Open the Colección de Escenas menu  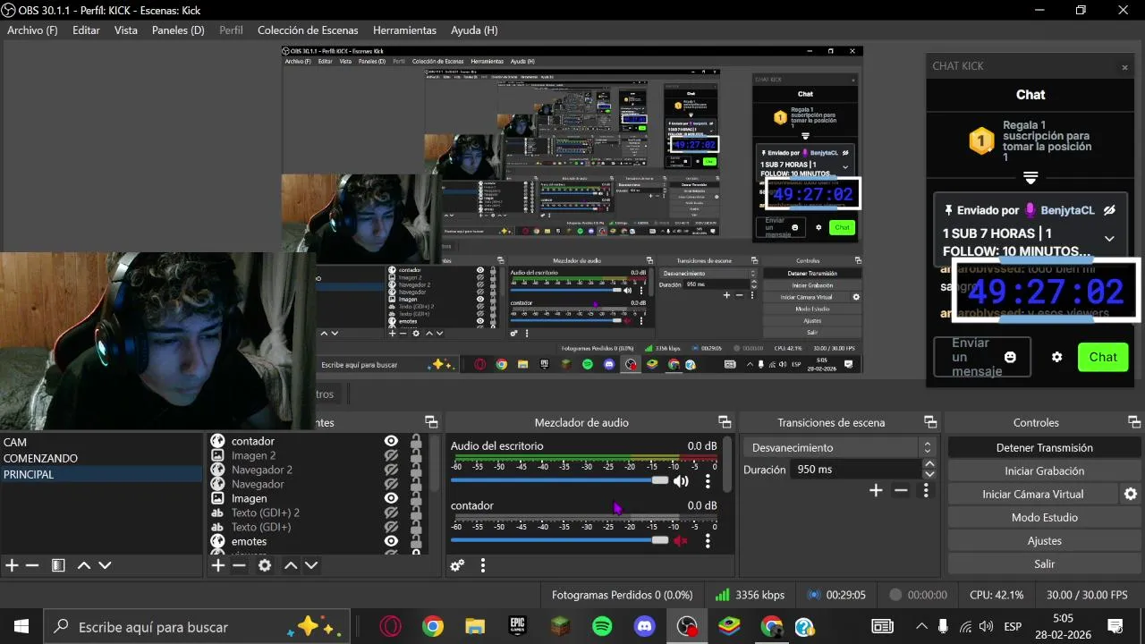[x=308, y=30]
